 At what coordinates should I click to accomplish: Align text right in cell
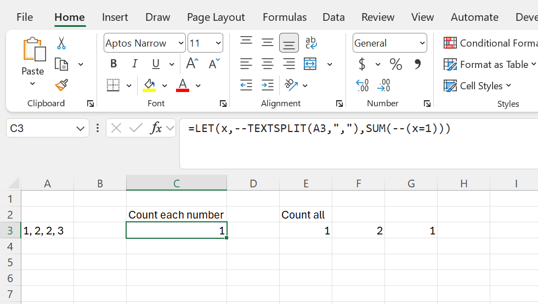[288, 64]
